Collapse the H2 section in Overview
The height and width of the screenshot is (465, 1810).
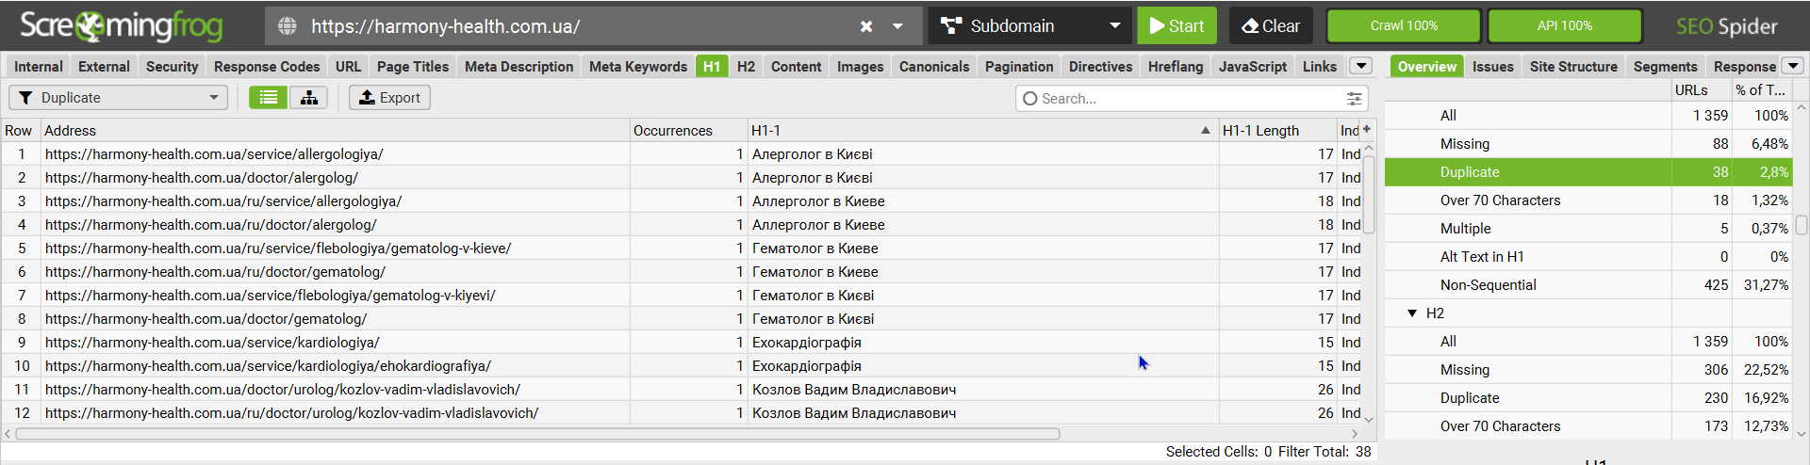pyautogui.click(x=1412, y=313)
